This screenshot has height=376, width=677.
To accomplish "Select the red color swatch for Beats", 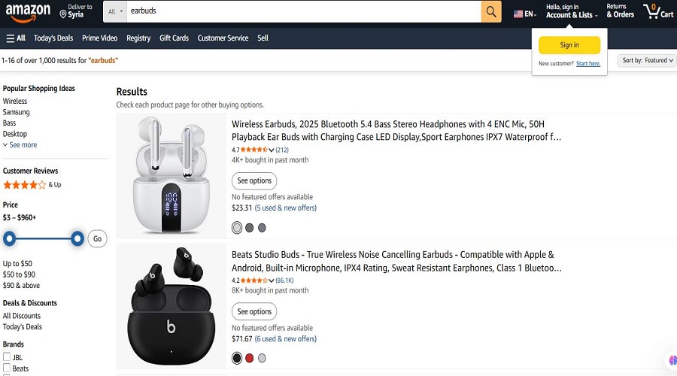I will 249,358.
